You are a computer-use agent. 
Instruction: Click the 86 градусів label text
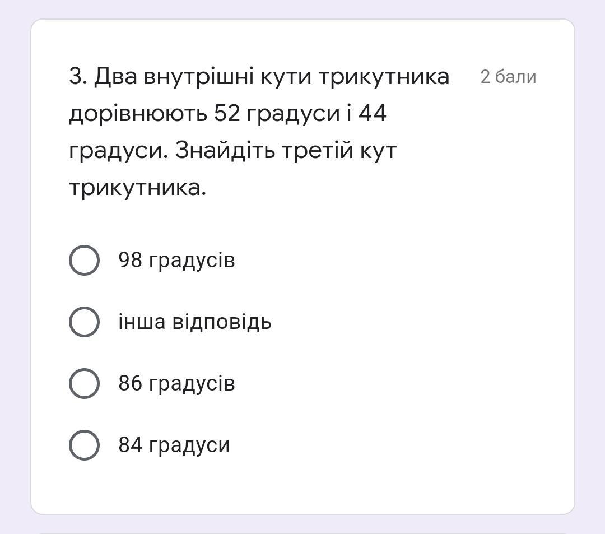pyautogui.click(x=176, y=384)
